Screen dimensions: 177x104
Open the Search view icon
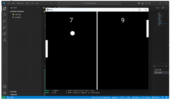click(x=5, y=15)
